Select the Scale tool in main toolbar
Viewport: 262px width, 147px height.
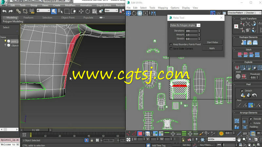(94, 11)
